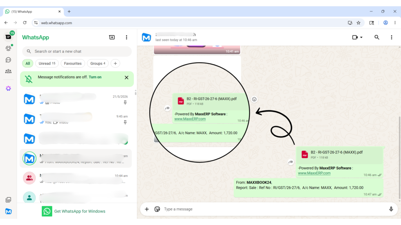Open the Chrome three-dot menu

tap(395, 23)
